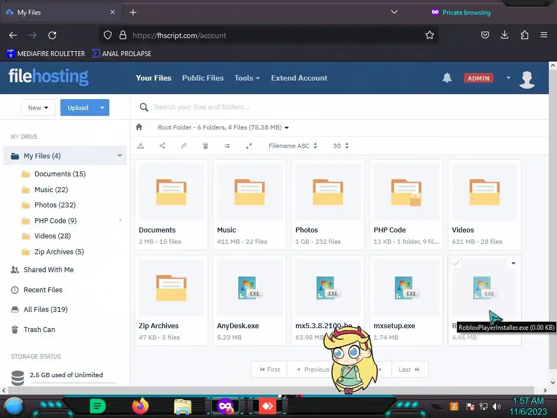Open the browser extensions puzzle icon

[524, 35]
